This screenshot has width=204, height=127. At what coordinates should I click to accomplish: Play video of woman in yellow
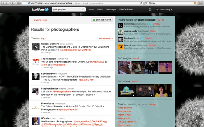[x=163, y=90]
